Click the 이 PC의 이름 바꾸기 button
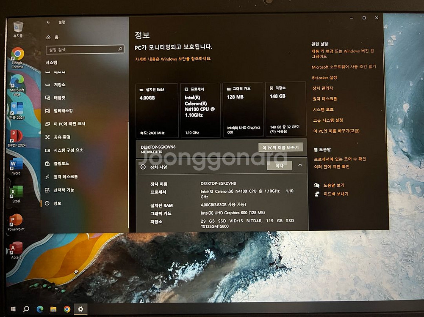This screenshot has width=424, height=317. (280, 148)
